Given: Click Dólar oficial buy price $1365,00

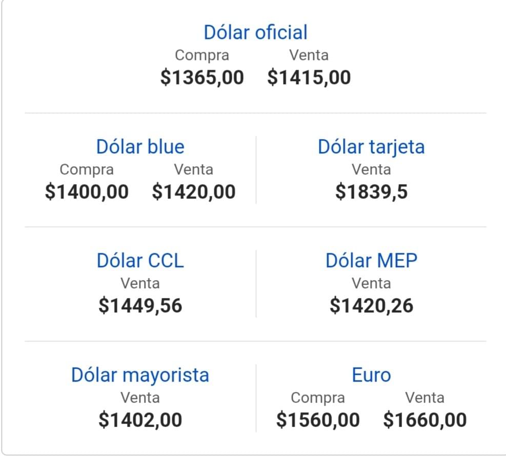Looking at the screenshot, I should pyautogui.click(x=202, y=77).
